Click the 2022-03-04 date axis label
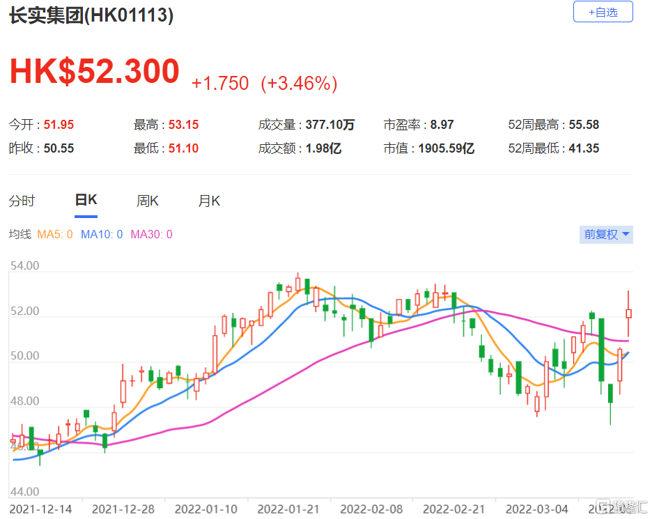This screenshot has width=652, height=519. (x=537, y=509)
